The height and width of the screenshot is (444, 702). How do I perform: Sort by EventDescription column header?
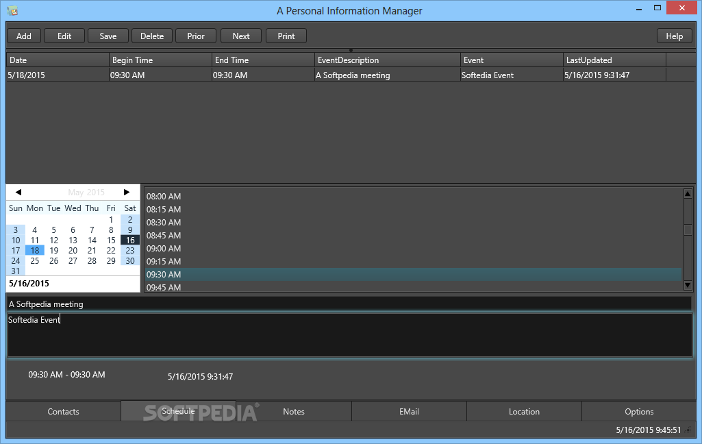(x=388, y=60)
